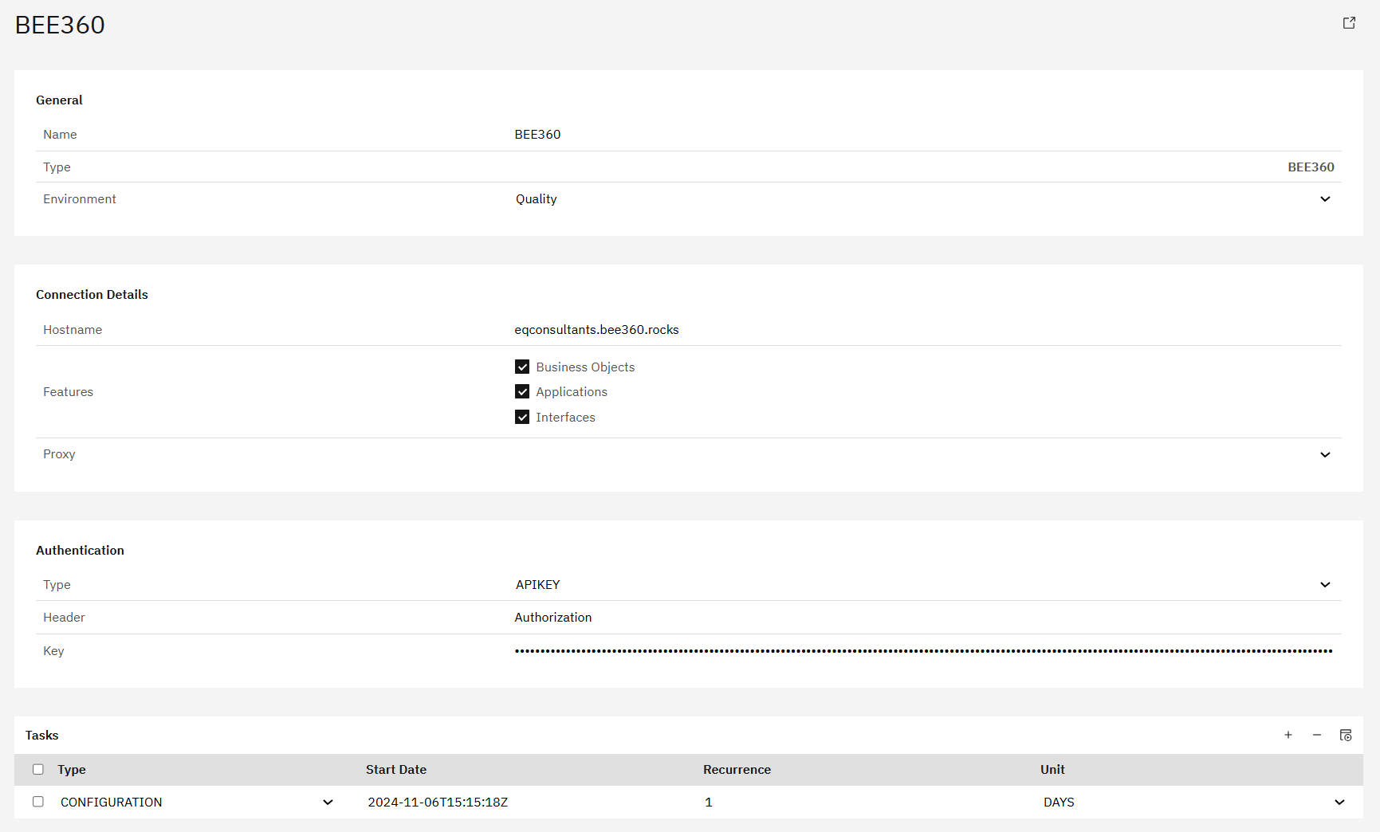Open the task schedule settings icon
This screenshot has height=832, width=1380.
tap(1346, 735)
